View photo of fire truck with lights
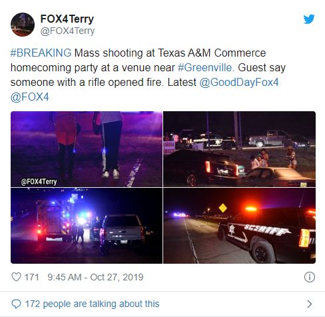This screenshot has height=317, width=325. (x=87, y=226)
